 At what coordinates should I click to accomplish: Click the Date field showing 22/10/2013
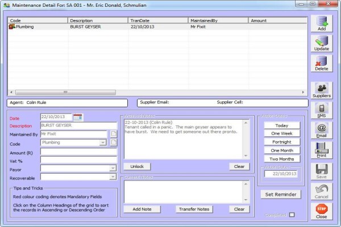click(x=56, y=117)
